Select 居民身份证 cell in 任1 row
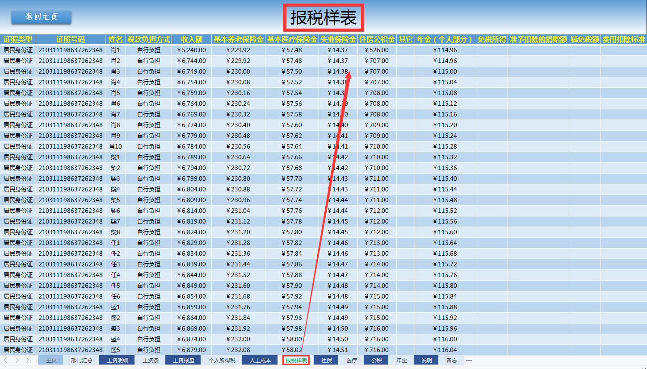 pos(18,243)
